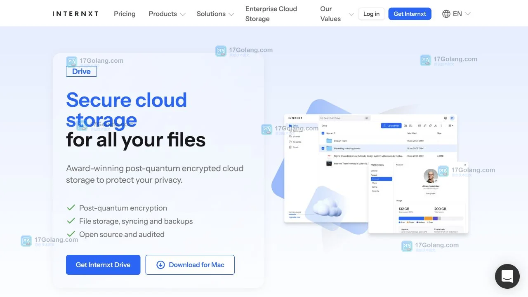This screenshot has height=297, width=528.
Task: Click the search field in Drive preview
Action: point(345,118)
